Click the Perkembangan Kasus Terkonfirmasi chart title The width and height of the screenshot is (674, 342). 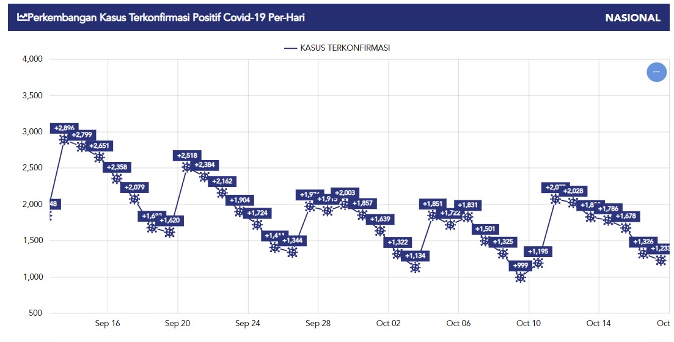pyautogui.click(x=166, y=18)
